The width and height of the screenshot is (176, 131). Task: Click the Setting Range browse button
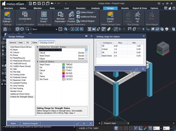[x=86, y=50]
